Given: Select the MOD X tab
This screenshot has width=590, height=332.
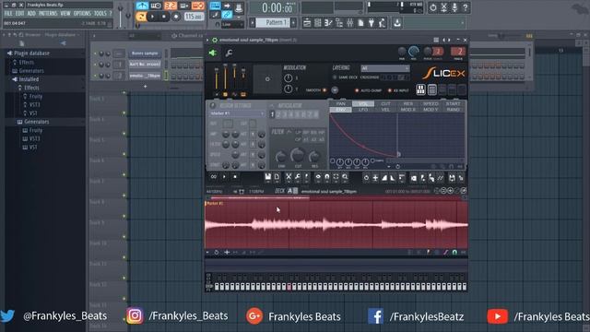Looking at the screenshot, I should (408, 110).
